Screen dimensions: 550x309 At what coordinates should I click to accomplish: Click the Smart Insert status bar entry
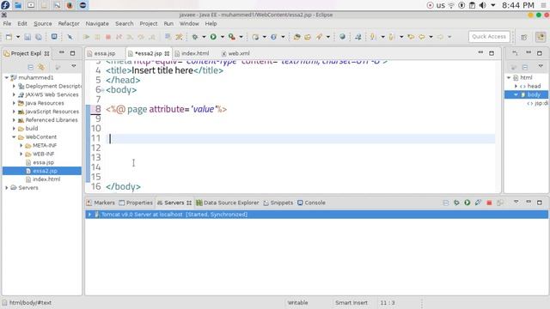351,302
